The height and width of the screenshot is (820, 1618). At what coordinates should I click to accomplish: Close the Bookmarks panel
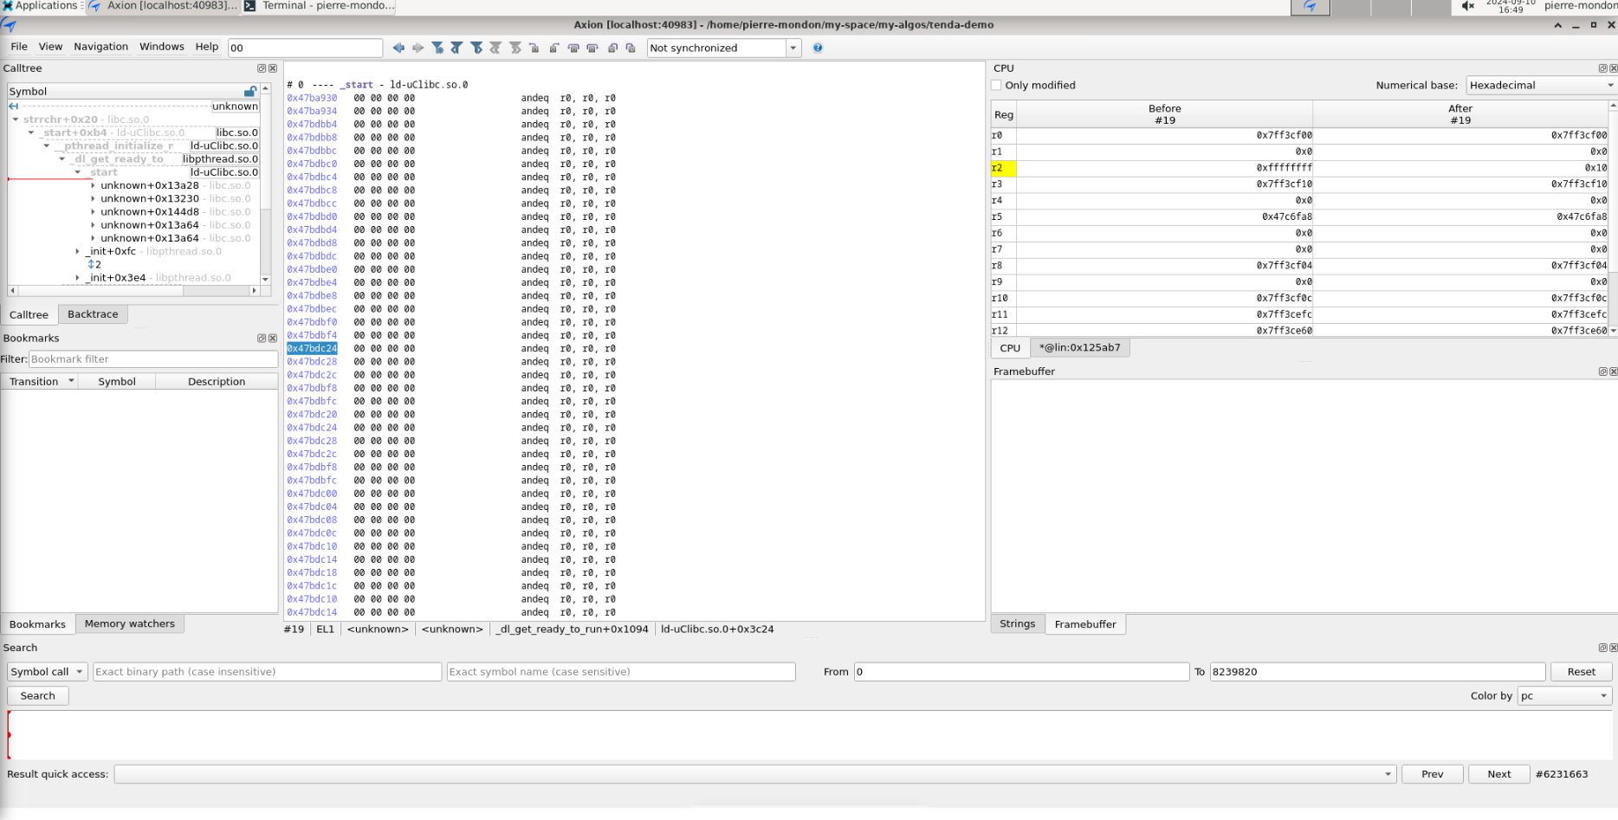[273, 339]
